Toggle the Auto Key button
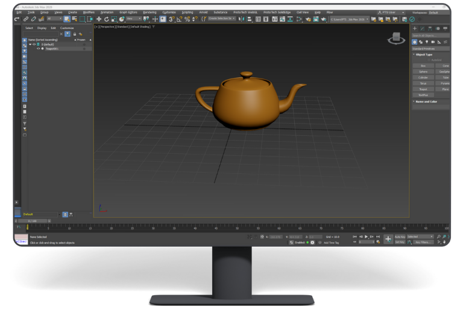This screenshot has height=309, width=463. click(x=400, y=237)
